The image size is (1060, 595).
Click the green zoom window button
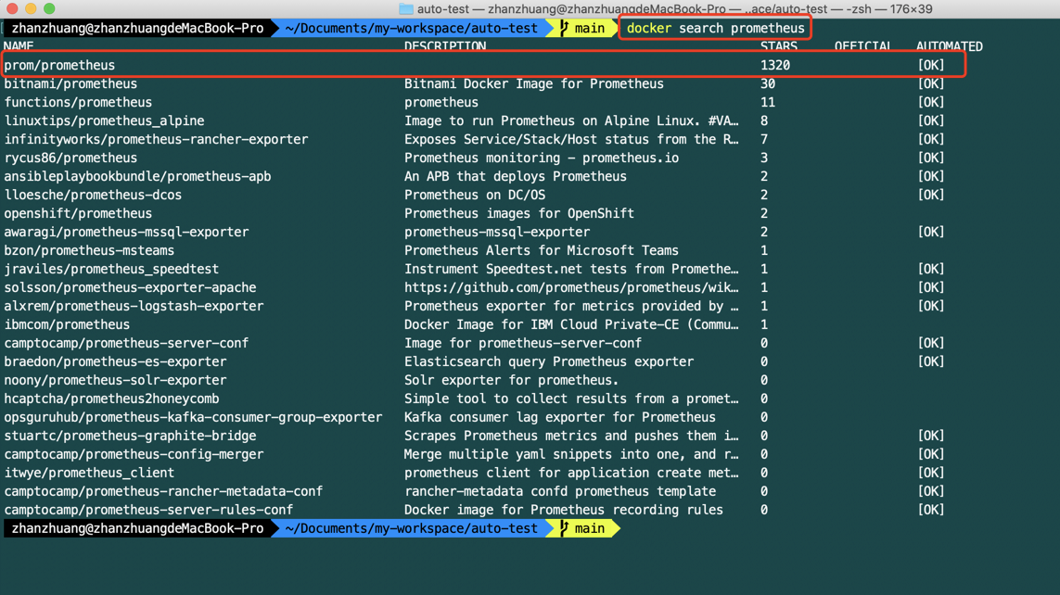(49, 8)
